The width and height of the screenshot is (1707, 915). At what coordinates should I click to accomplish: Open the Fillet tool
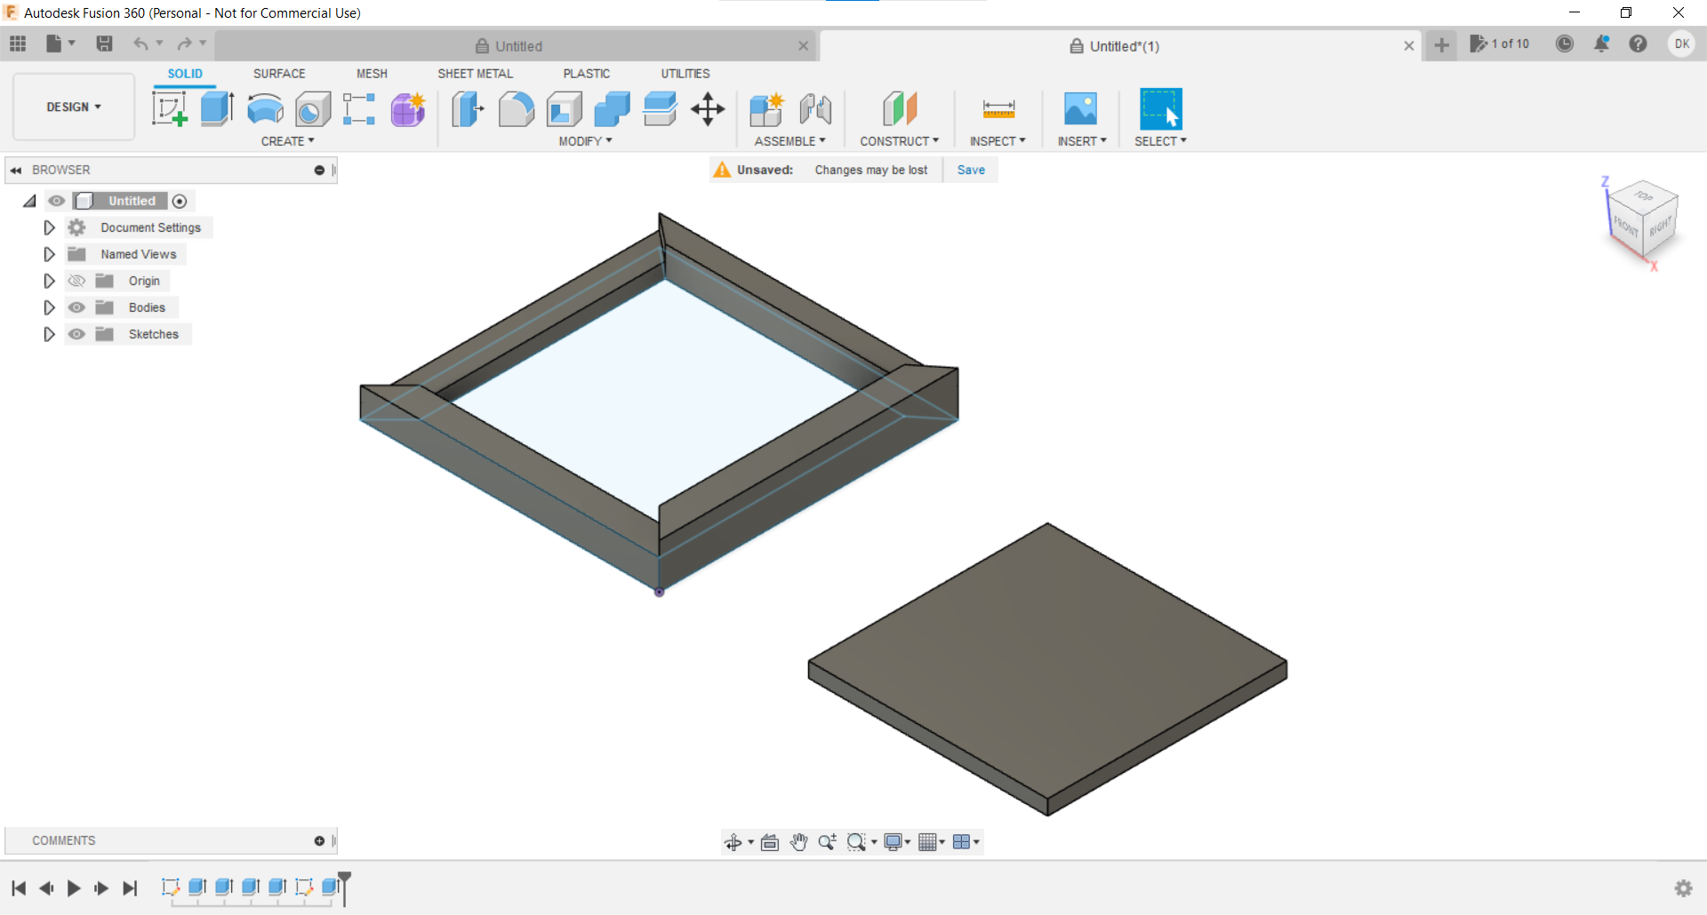pyautogui.click(x=517, y=108)
